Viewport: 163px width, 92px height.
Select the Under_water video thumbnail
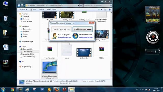pos(84,52)
